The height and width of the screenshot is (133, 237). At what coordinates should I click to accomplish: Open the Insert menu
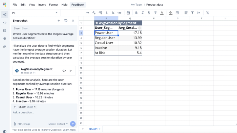[42, 5]
